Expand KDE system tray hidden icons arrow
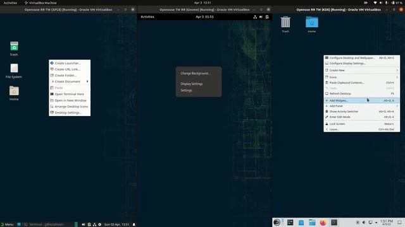The height and width of the screenshot is (227, 405). pyautogui.click(x=376, y=223)
